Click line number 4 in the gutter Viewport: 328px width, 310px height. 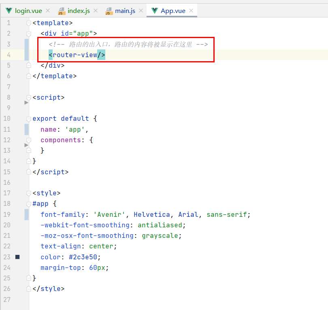tap(9, 55)
